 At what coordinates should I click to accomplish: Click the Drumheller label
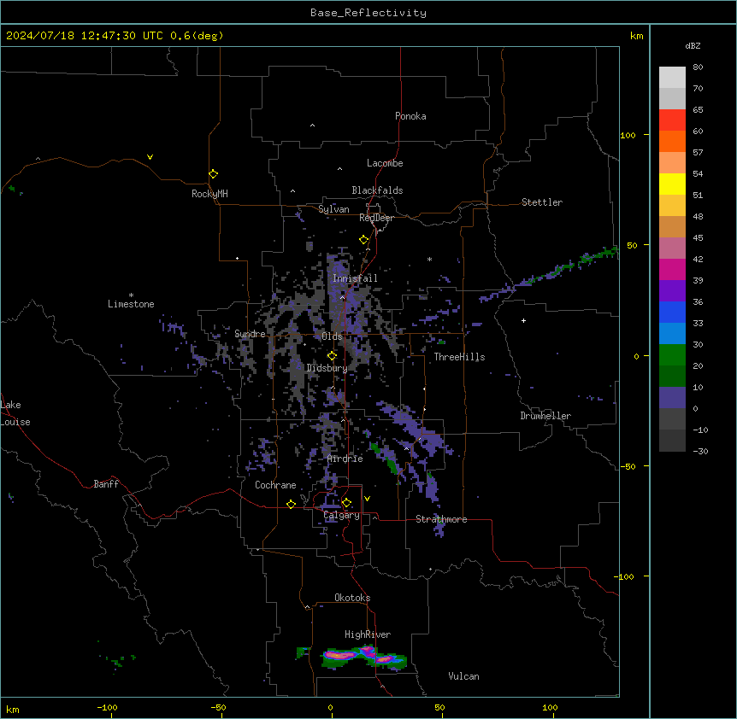[x=545, y=416]
